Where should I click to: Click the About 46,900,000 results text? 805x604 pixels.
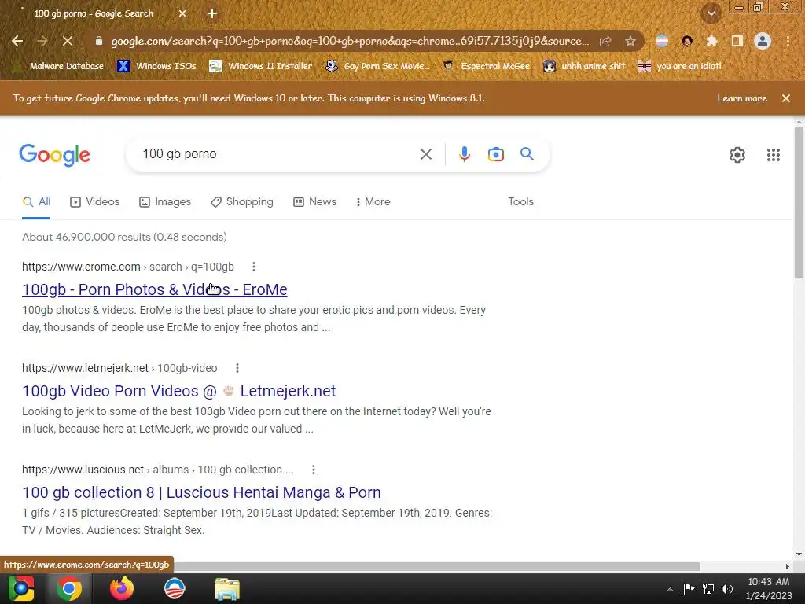124,237
